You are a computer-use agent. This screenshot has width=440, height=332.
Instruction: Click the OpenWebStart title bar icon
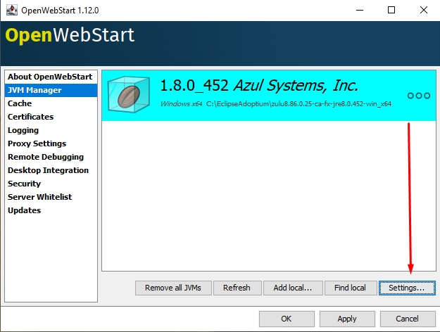[x=10, y=10]
